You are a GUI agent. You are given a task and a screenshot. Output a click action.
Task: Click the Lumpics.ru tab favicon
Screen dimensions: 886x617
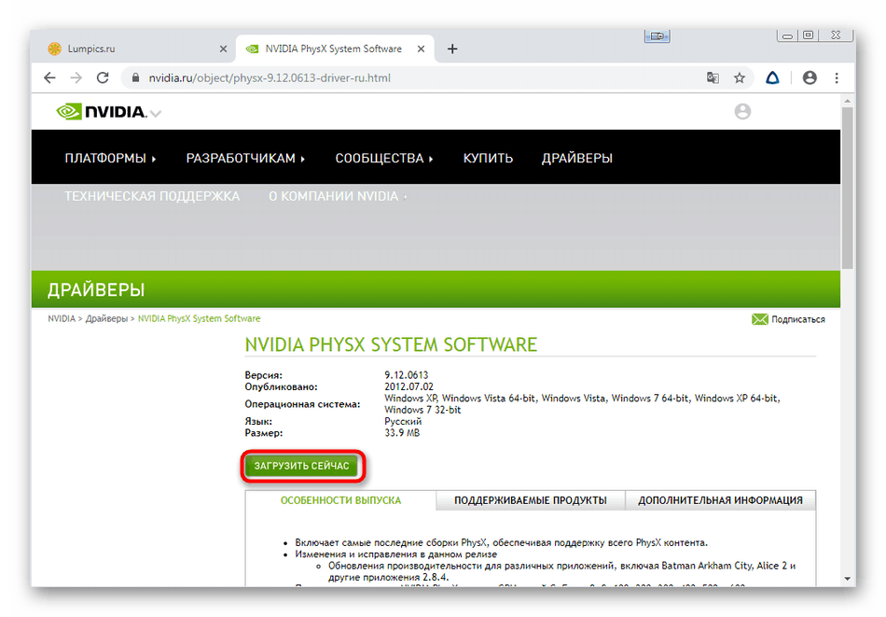(x=54, y=49)
